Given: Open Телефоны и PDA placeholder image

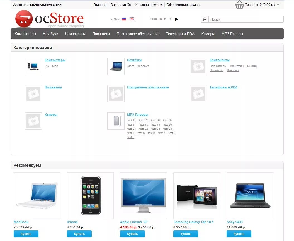Looking at the screenshot, I should (198, 94).
